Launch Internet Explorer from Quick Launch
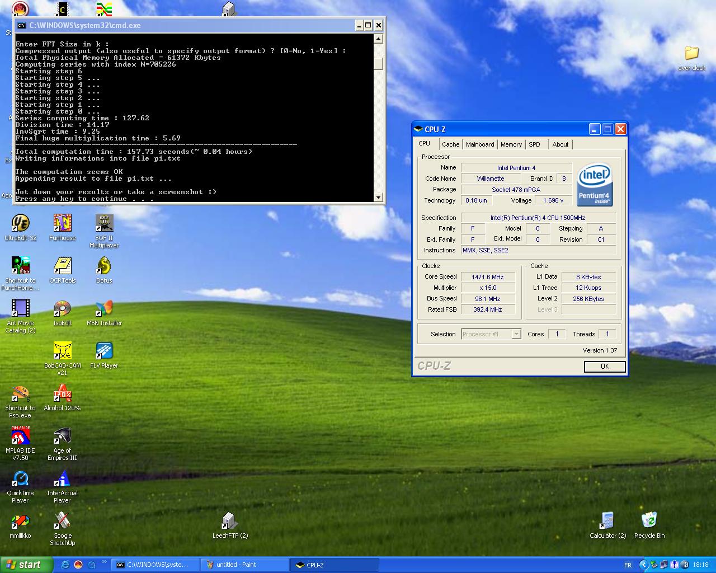Screen dimensions: 716x573 (x=65, y=565)
